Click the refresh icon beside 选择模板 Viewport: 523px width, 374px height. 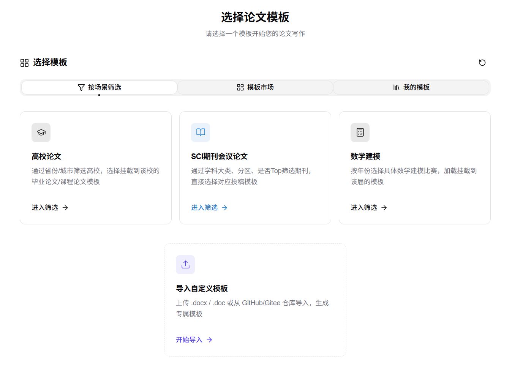point(482,63)
